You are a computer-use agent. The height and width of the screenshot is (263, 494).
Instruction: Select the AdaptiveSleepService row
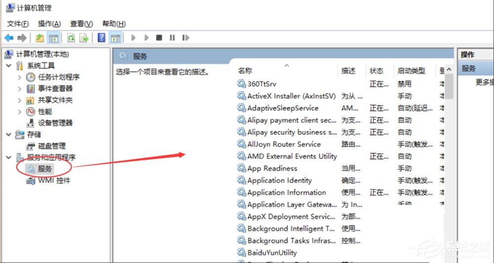pyautogui.click(x=283, y=108)
